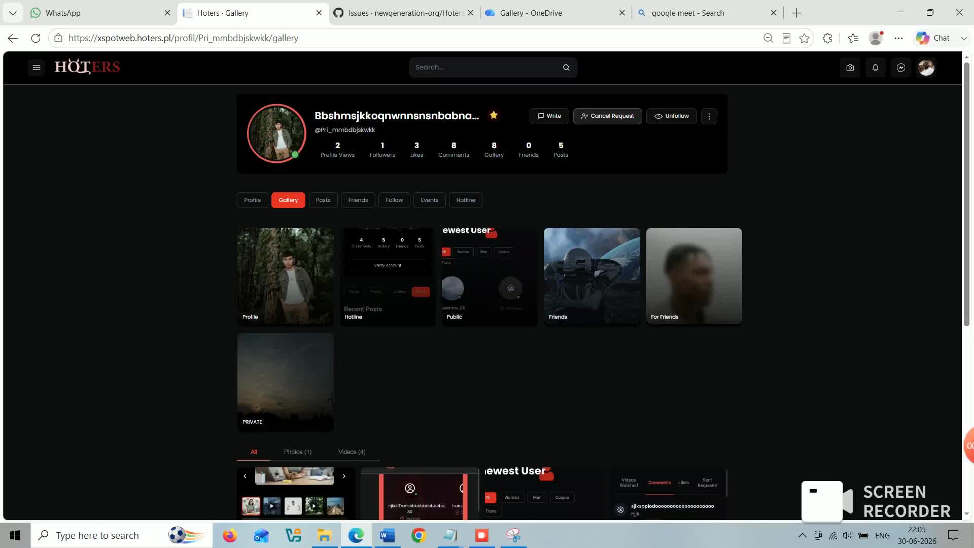Open the camera upload icon in header
This screenshot has width=974, height=548.
[850, 67]
